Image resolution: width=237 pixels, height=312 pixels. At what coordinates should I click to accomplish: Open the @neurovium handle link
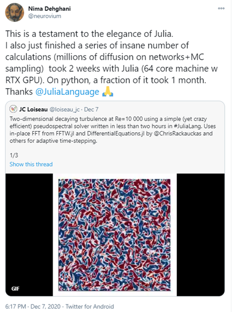coord(45,16)
